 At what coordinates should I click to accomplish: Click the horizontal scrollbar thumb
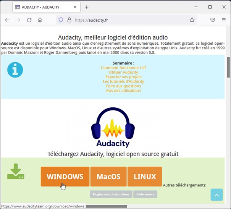(106, 206)
